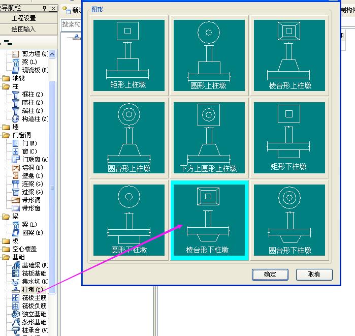
Task: Click the 门 (M) icon
Action: 15,143
